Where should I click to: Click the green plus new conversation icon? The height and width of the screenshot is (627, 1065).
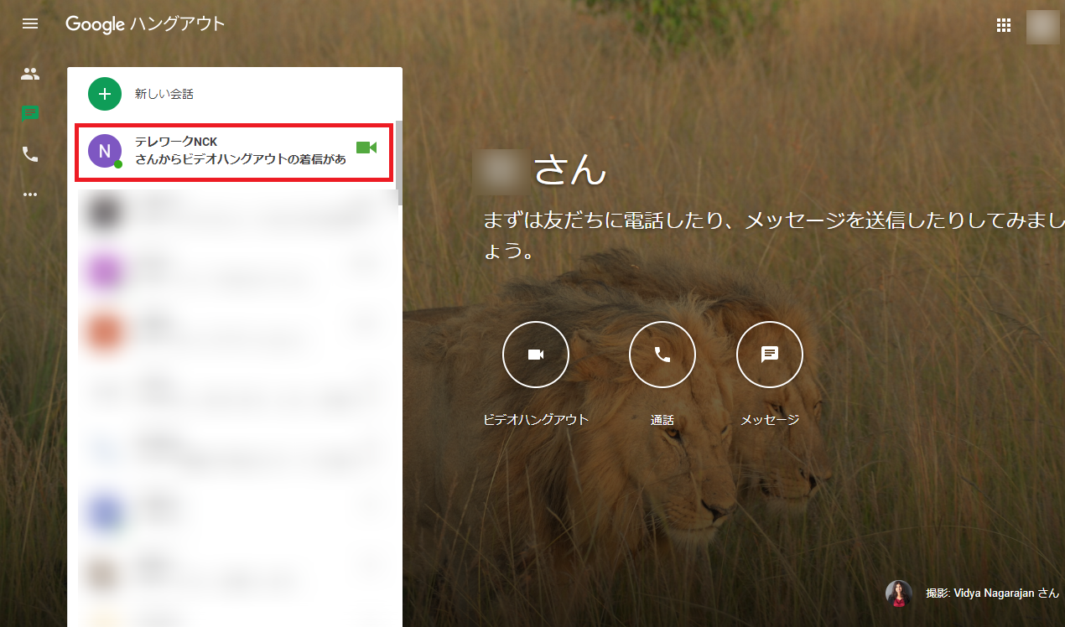tap(105, 94)
